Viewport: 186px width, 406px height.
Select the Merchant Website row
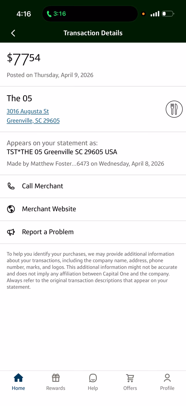(93, 209)
